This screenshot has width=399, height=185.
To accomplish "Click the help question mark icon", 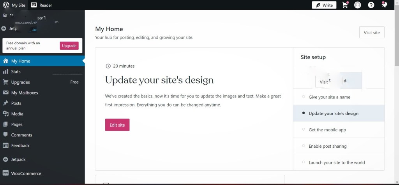I will [x=371, y=5].
